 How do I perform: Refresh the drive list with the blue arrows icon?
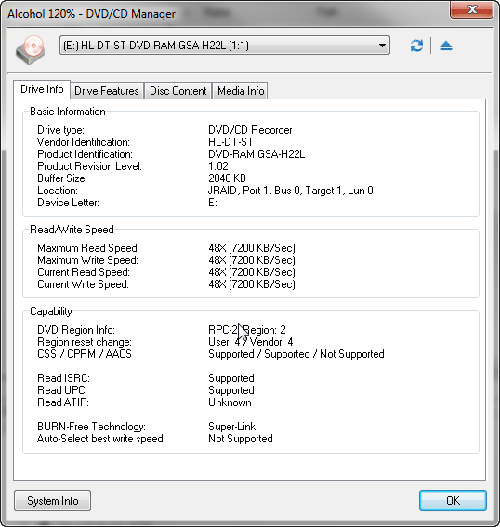click(416, 46)
